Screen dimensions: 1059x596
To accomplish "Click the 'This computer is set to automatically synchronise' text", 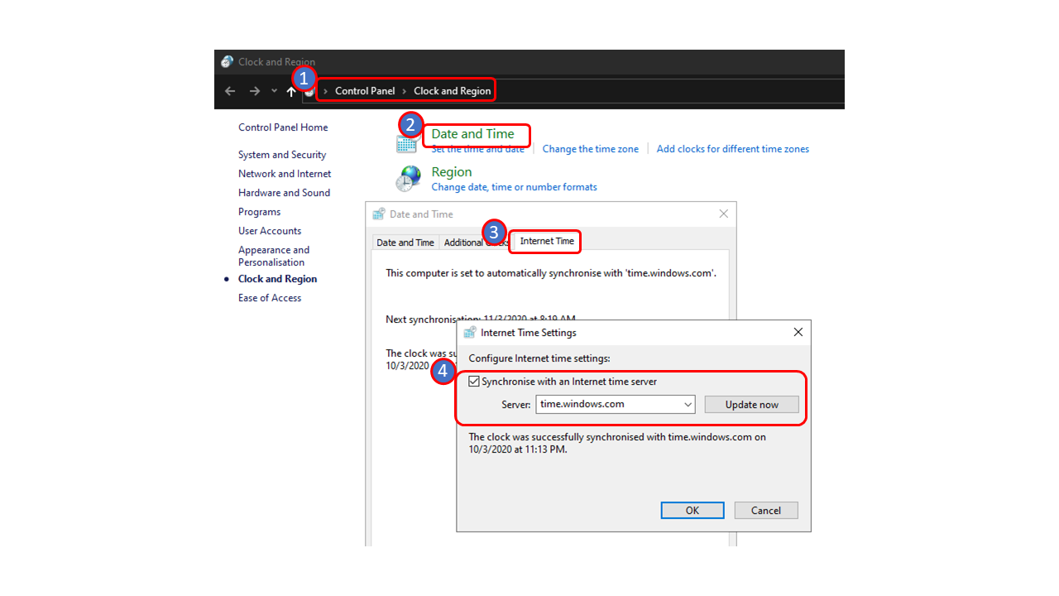I will coord(551,273).
